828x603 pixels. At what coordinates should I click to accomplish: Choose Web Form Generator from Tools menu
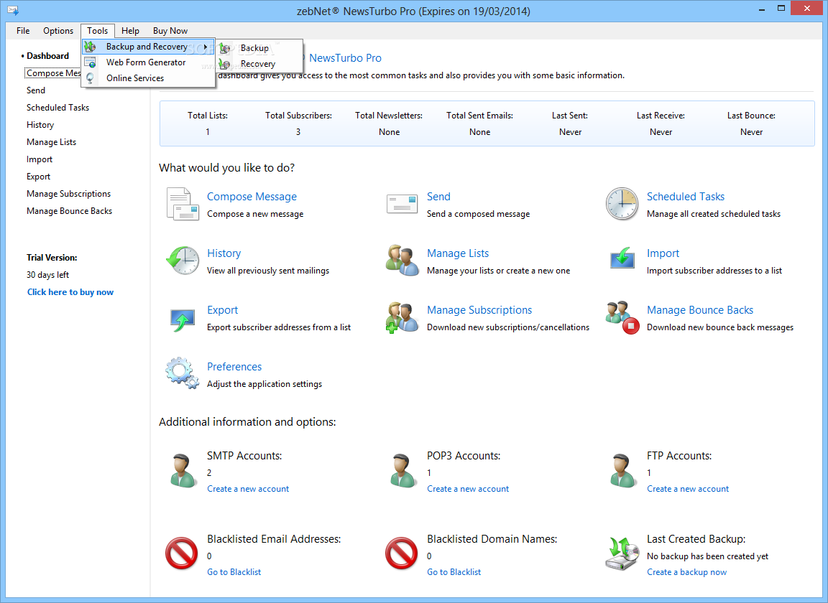point(148,62)
